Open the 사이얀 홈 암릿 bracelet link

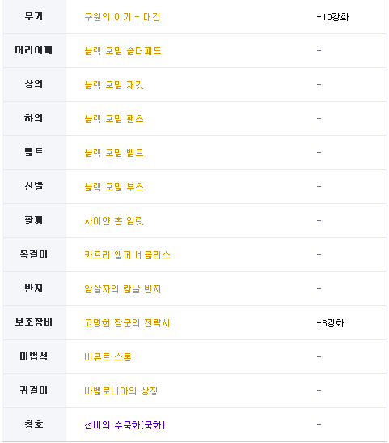point(114,221)
